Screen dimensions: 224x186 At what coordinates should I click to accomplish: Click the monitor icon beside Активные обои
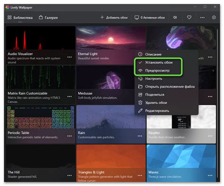[x=137, y=17]
